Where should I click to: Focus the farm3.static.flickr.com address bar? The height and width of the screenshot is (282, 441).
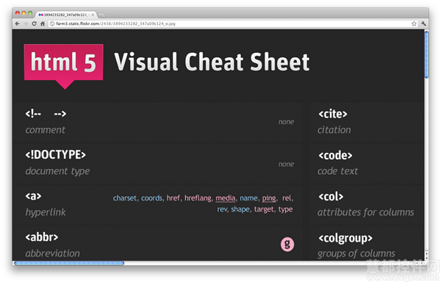[x=231, y=24]
